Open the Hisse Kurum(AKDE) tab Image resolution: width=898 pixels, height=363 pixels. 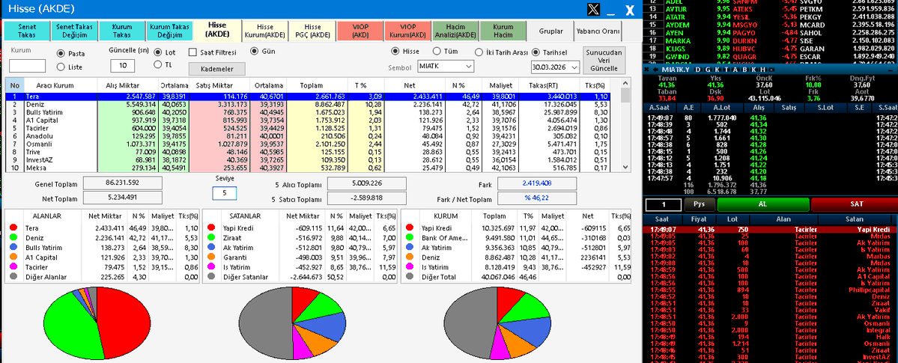(x=265, y=31)
